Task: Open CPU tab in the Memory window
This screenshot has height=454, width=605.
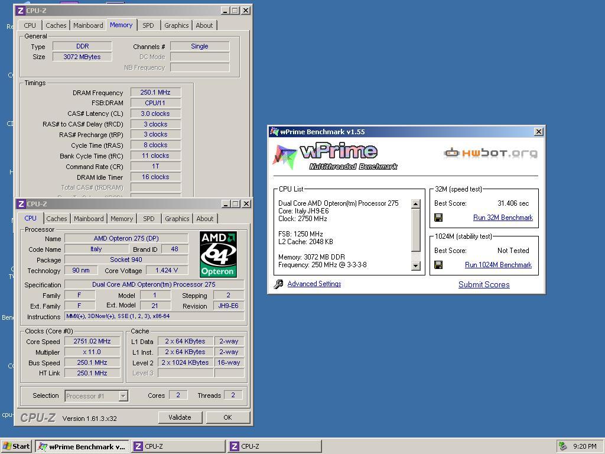Action: (x=30, y=25)
